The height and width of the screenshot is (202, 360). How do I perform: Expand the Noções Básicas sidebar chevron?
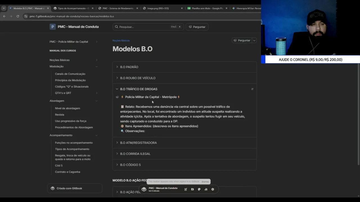point(96,60)
